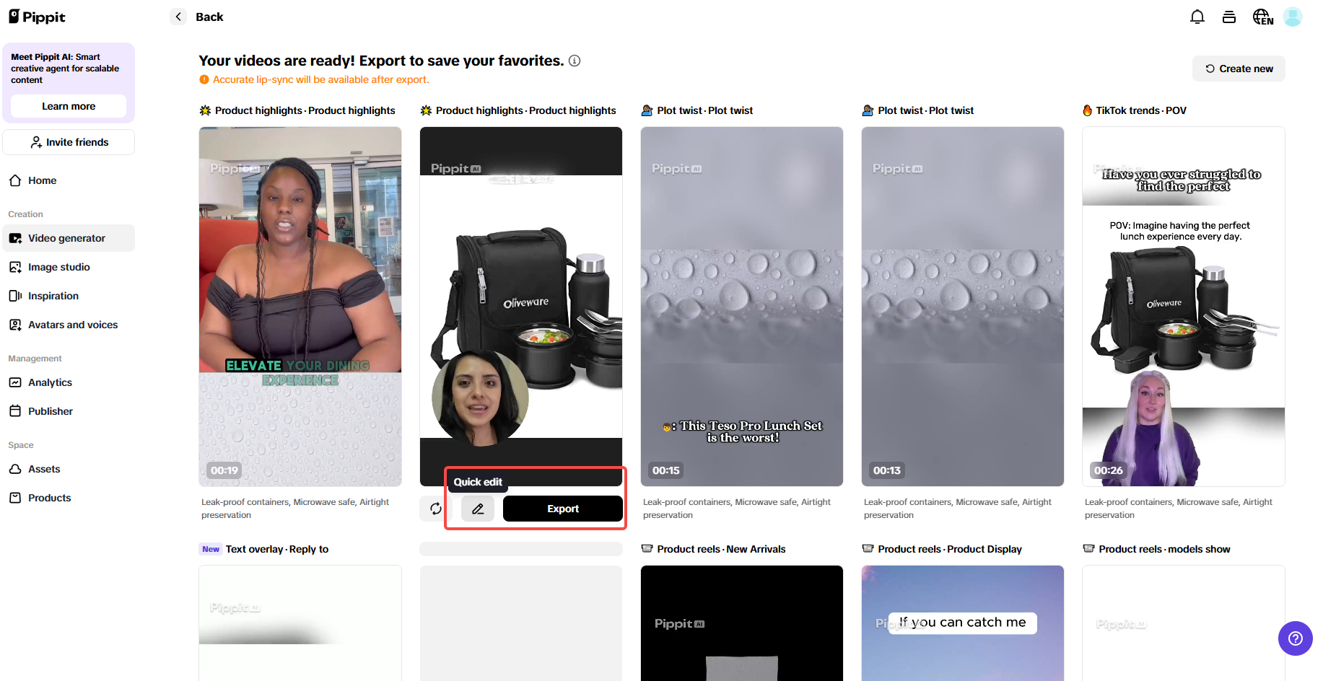Viewport: 1323px width, 681px height.
Task: Click the Create new refresh icon
Action: (1210, 69)
